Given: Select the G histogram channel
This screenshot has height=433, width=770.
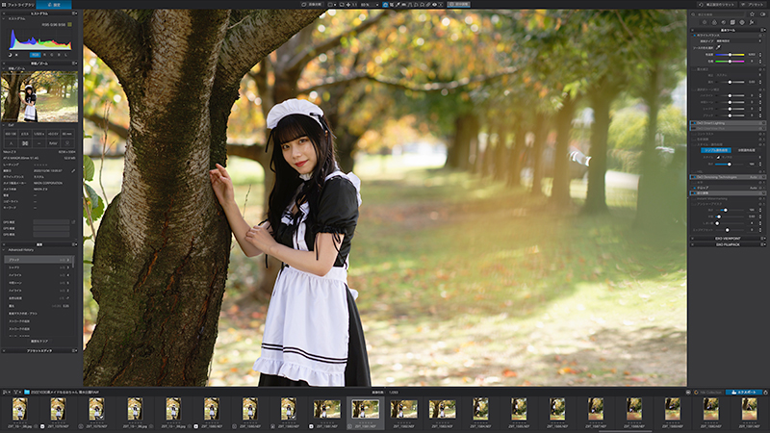Looking at the screenshot, I should tap(52, 55).
